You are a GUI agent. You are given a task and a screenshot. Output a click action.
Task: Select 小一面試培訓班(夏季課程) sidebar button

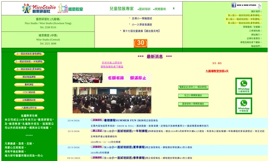[x=29, y=69]
